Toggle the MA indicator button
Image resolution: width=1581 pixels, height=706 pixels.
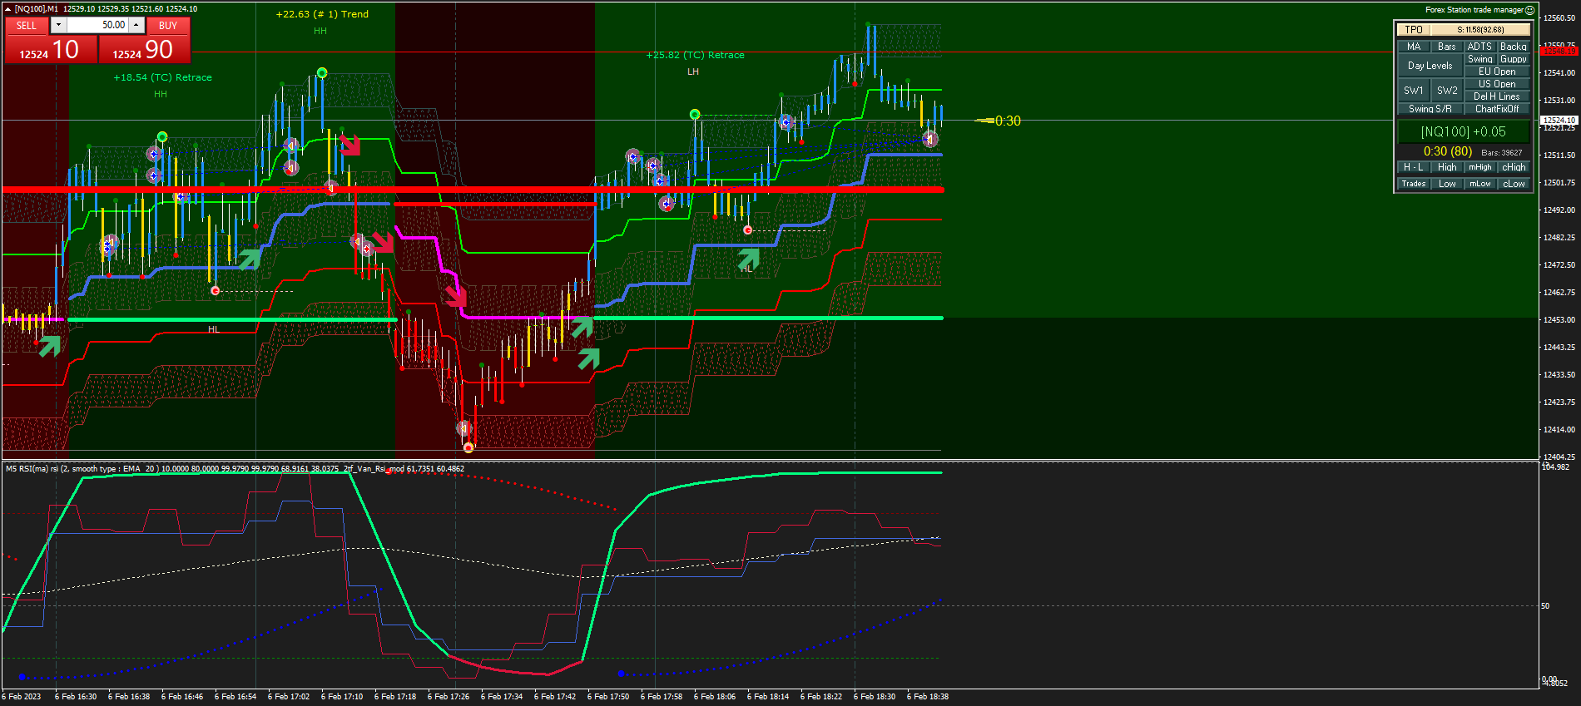[1414, 47]
